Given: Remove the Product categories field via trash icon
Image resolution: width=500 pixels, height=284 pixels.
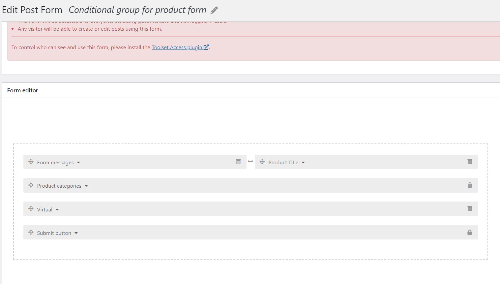Looking at the screenshot, I should tap(470, 185).
